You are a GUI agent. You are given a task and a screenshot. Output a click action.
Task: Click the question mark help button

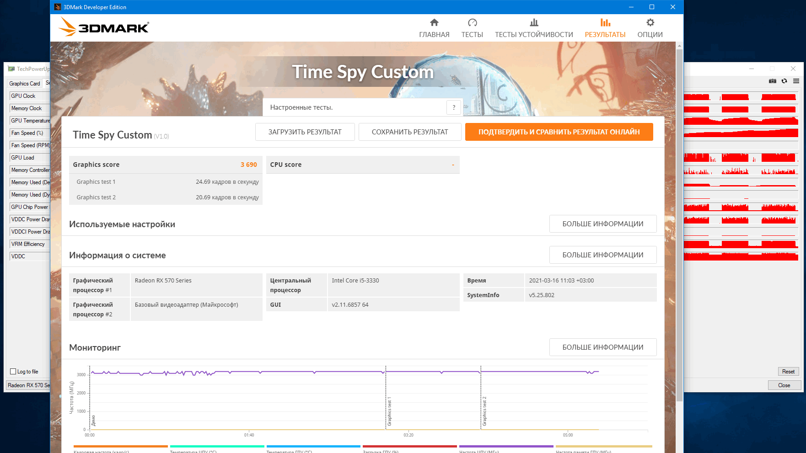coord(454,107)
